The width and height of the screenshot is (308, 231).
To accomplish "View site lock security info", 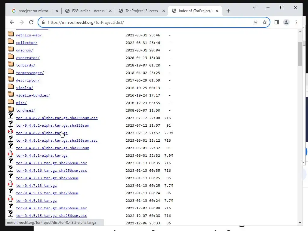I will pos(43,22).
